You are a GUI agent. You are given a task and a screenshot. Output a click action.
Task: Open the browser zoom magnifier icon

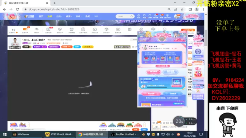(169, 10)
